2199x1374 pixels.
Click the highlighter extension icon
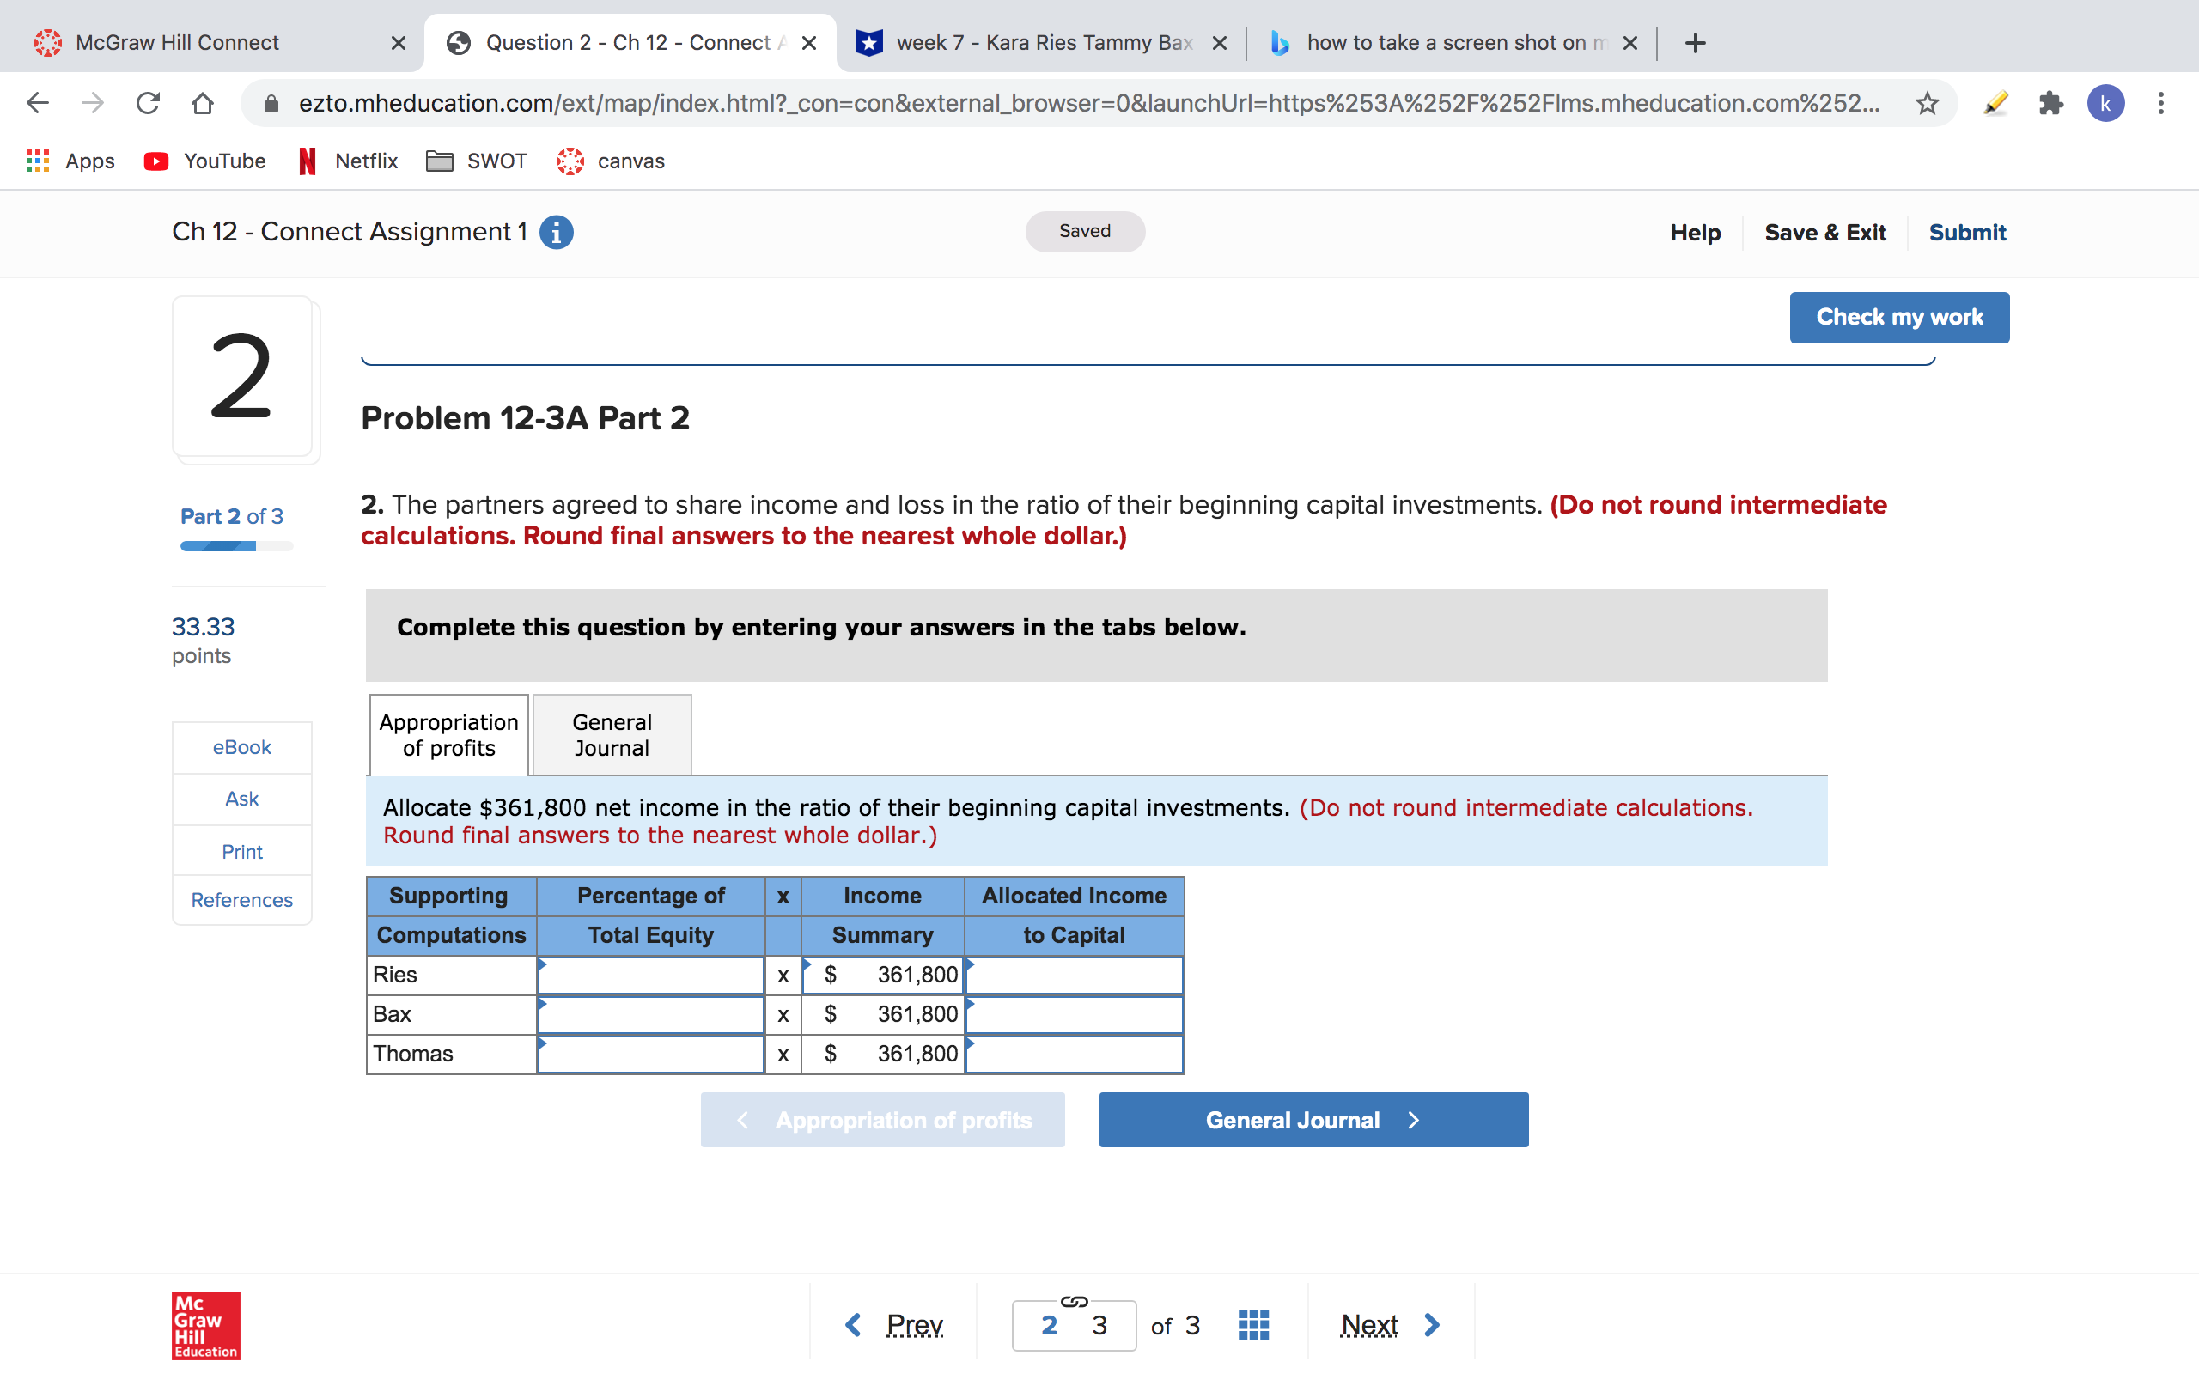1995,104
